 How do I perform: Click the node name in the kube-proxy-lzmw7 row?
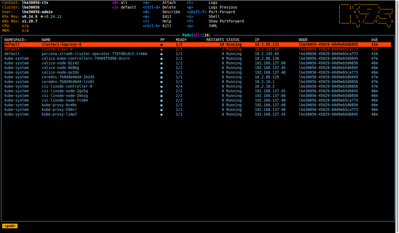click(x=329, y=114)
